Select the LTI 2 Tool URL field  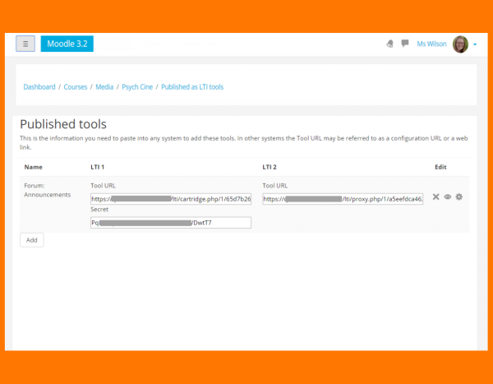(x=343, y=198)
